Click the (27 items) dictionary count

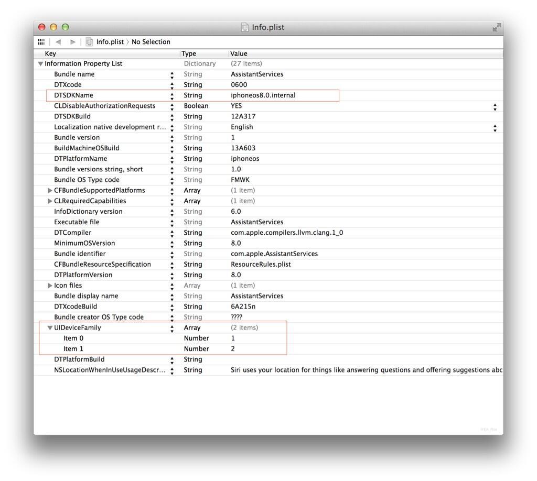click(246, 63)
